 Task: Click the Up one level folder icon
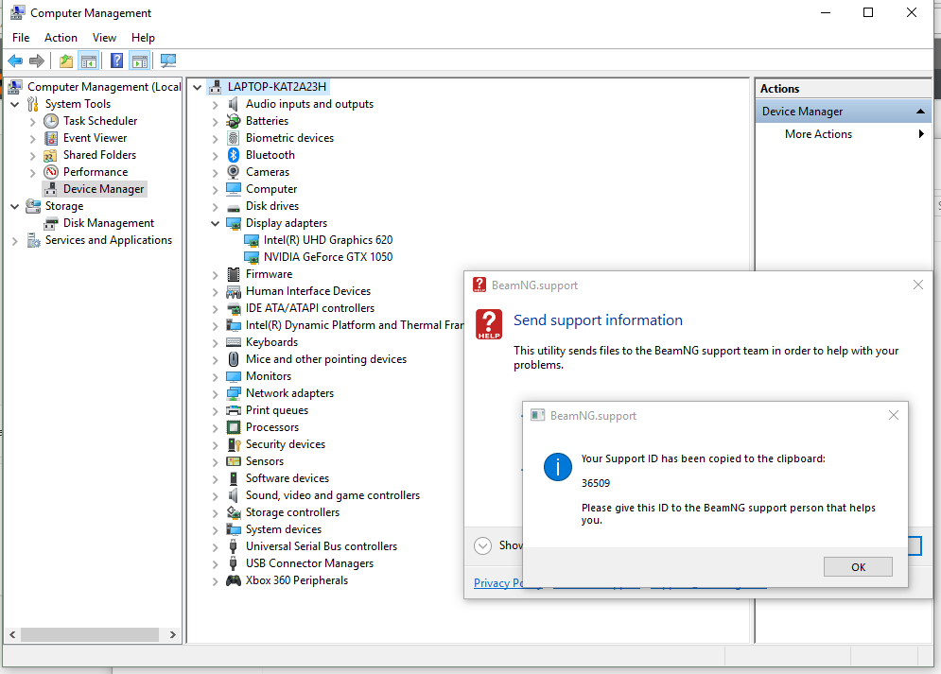(66, 60)
